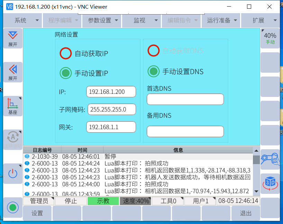Click the 首选DNS input field

(x=185, y=99)
